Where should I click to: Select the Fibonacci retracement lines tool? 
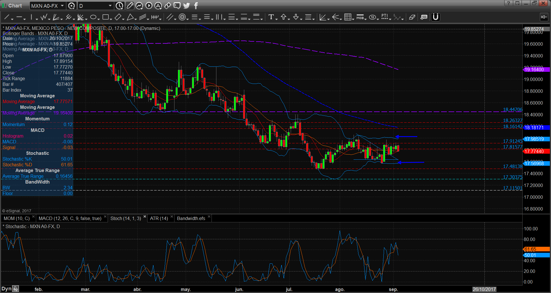(x=195, y=17)
